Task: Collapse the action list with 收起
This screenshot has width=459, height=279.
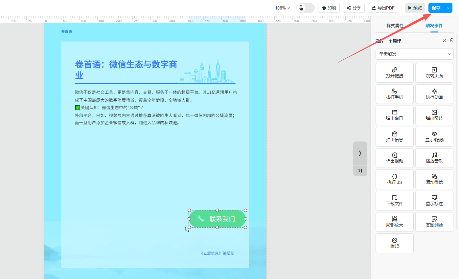Action: pyautogui.click(x=394, y=243)
